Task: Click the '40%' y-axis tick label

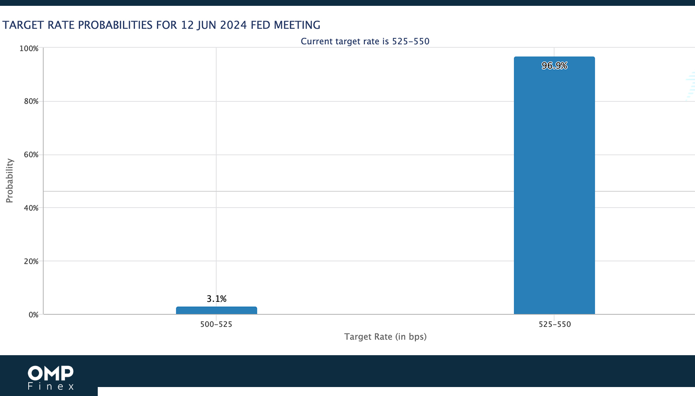Action: [x=30, y=208]
